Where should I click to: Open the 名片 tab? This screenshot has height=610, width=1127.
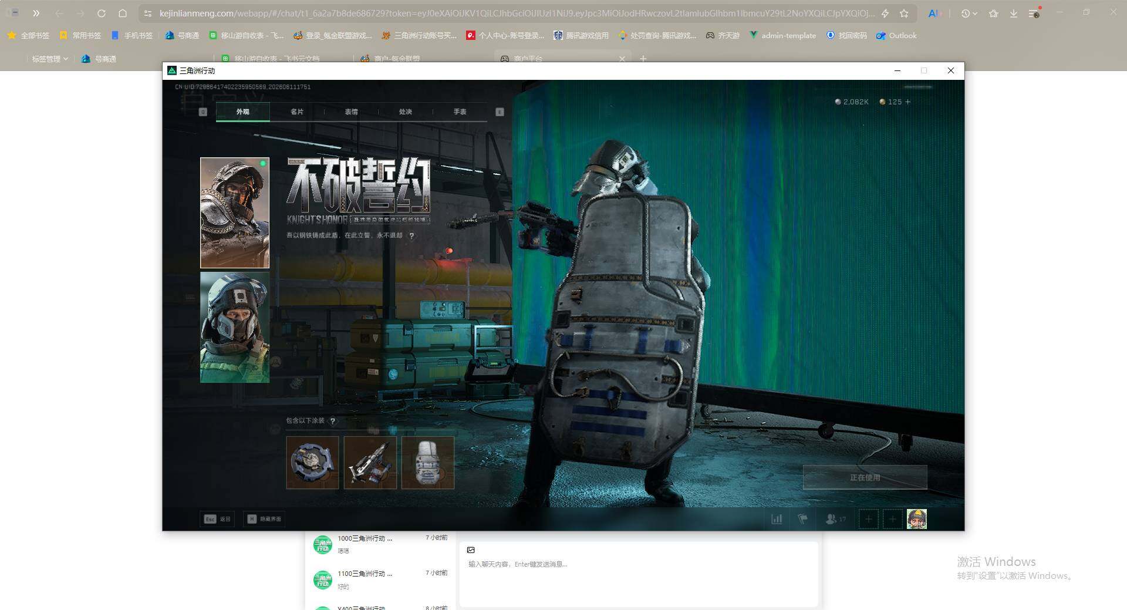coord(297,112)
